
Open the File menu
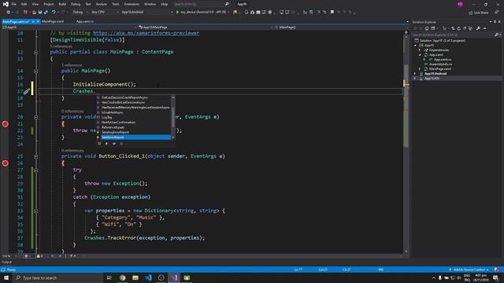pyautogui.click(x=13, y=4)
